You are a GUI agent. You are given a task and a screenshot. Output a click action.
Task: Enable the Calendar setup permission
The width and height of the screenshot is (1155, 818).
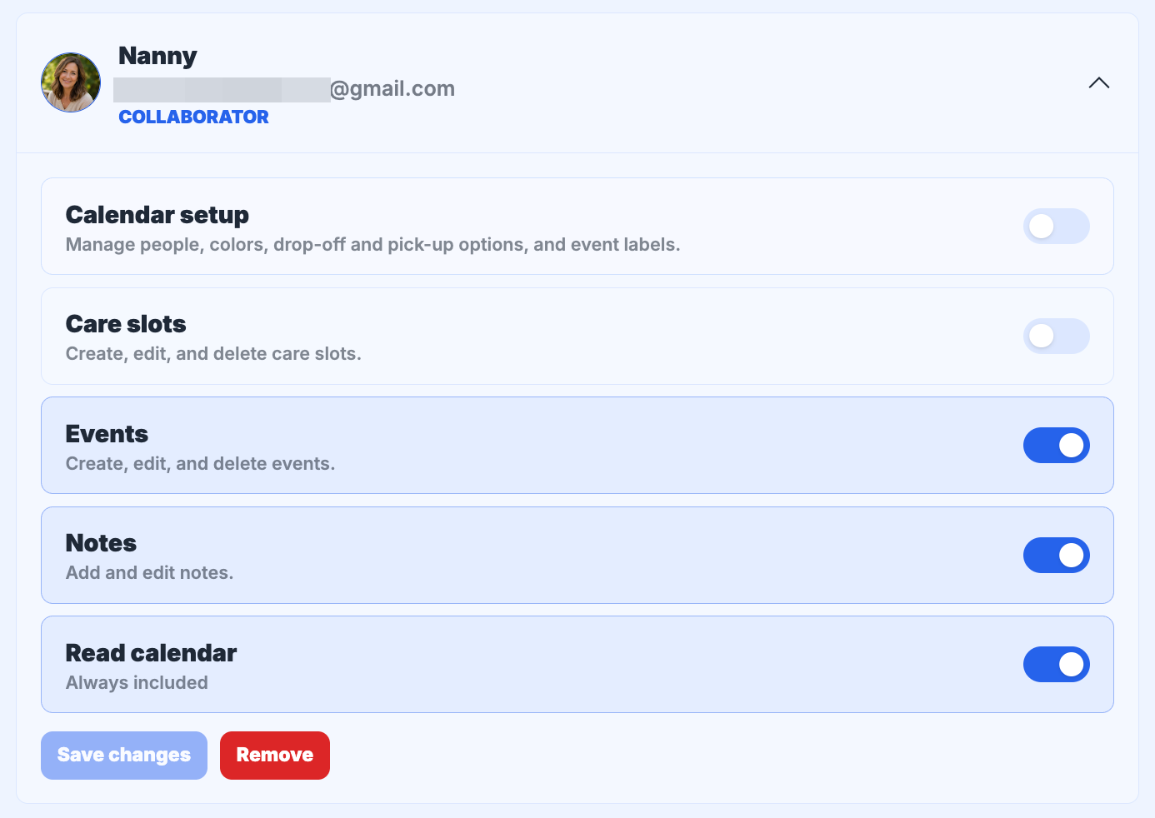pyautogui.click(x=1056, y=226)
